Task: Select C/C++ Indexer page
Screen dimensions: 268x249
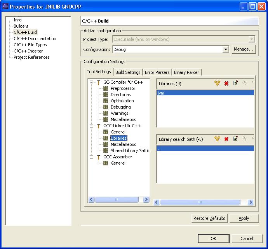Action: (x=28, y=51)
